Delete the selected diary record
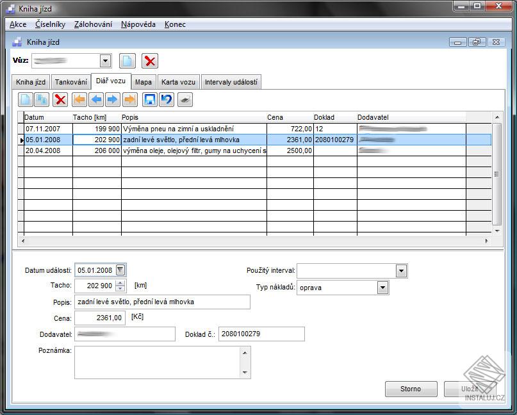 point(60,99)
